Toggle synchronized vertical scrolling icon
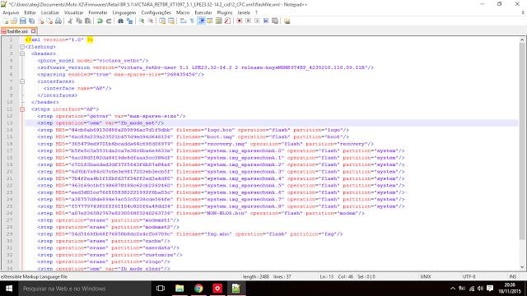 [x=162, y=21]
